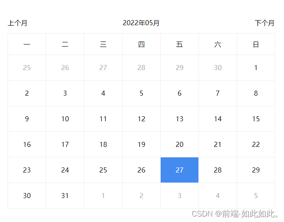Pick greyed June 1 in last row
Image resolution: width=284 pixels, height=222 pixels.
coord(103,196)
